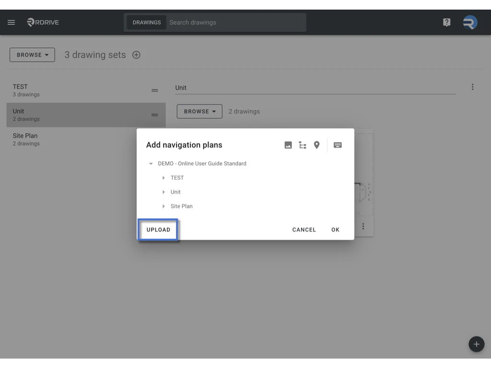The image size is (491, 368).
Task: Select the image plan icon in the dialog
Action: [288, 145]
